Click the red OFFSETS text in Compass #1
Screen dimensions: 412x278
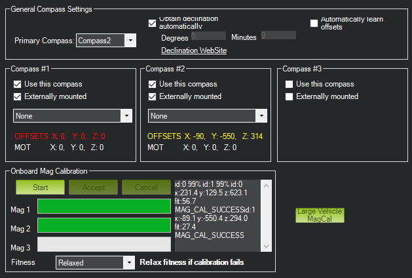click(x=60, y=136)
